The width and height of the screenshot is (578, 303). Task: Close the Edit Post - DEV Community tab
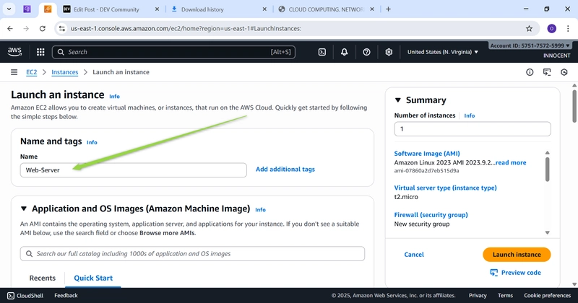157,9
